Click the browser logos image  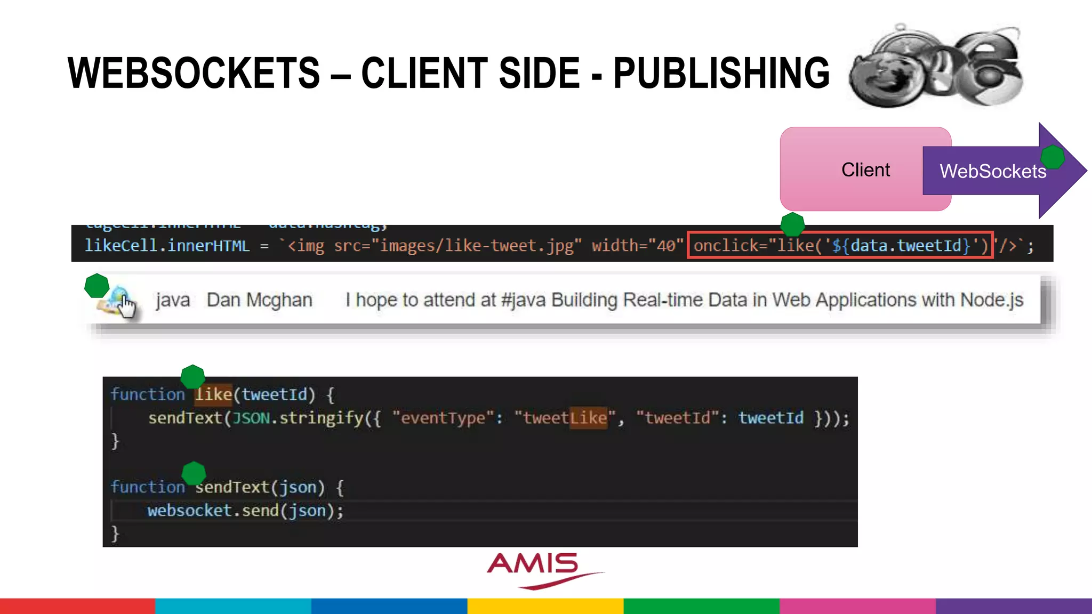tap(936, 67)
